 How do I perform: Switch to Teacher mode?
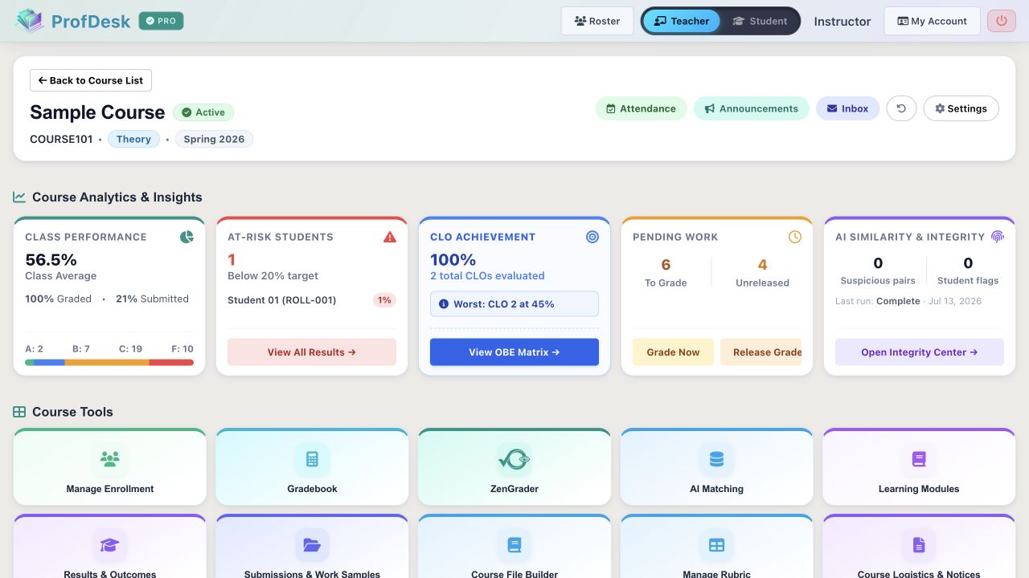click(x=682, y=21)
